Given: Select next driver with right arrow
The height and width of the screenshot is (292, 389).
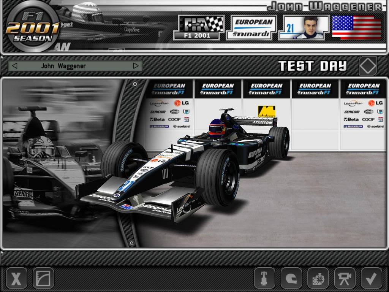Looking at the screenshot, I should (x=136, y=66).
